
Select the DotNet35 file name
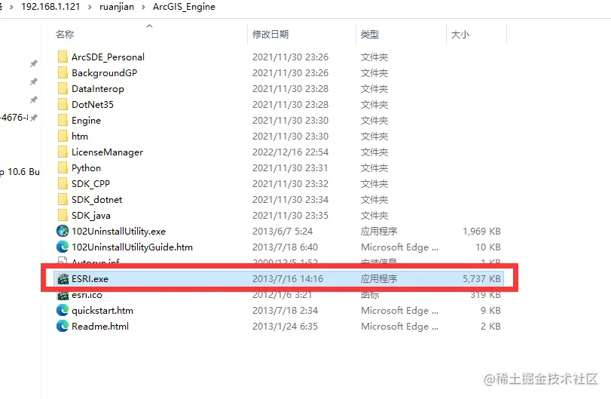(x=93, y=105)
